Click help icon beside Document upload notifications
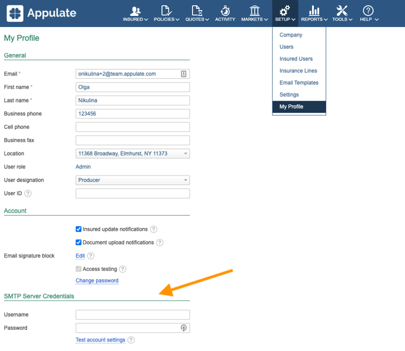The image size is (405, 351). [x=160, y=243]
